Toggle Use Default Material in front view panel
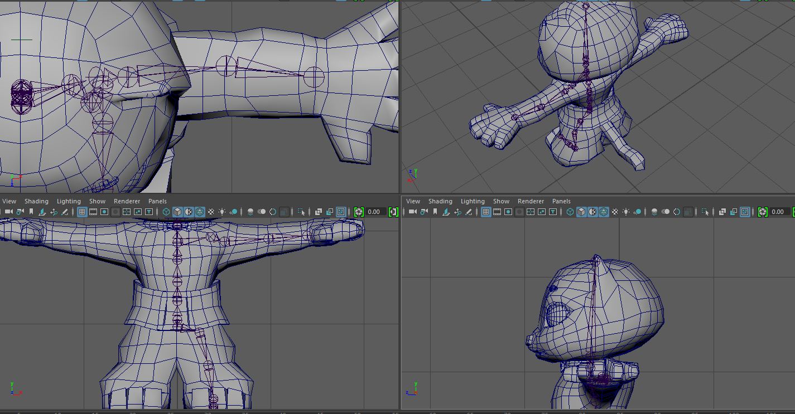 pyautogui.click(x=189, y=212)
